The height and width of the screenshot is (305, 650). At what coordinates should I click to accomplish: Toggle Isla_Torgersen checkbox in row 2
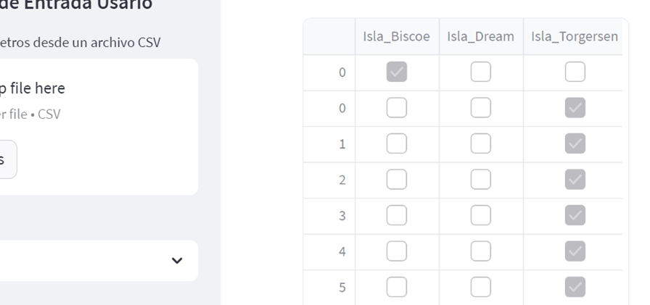[x=575, y=180]
